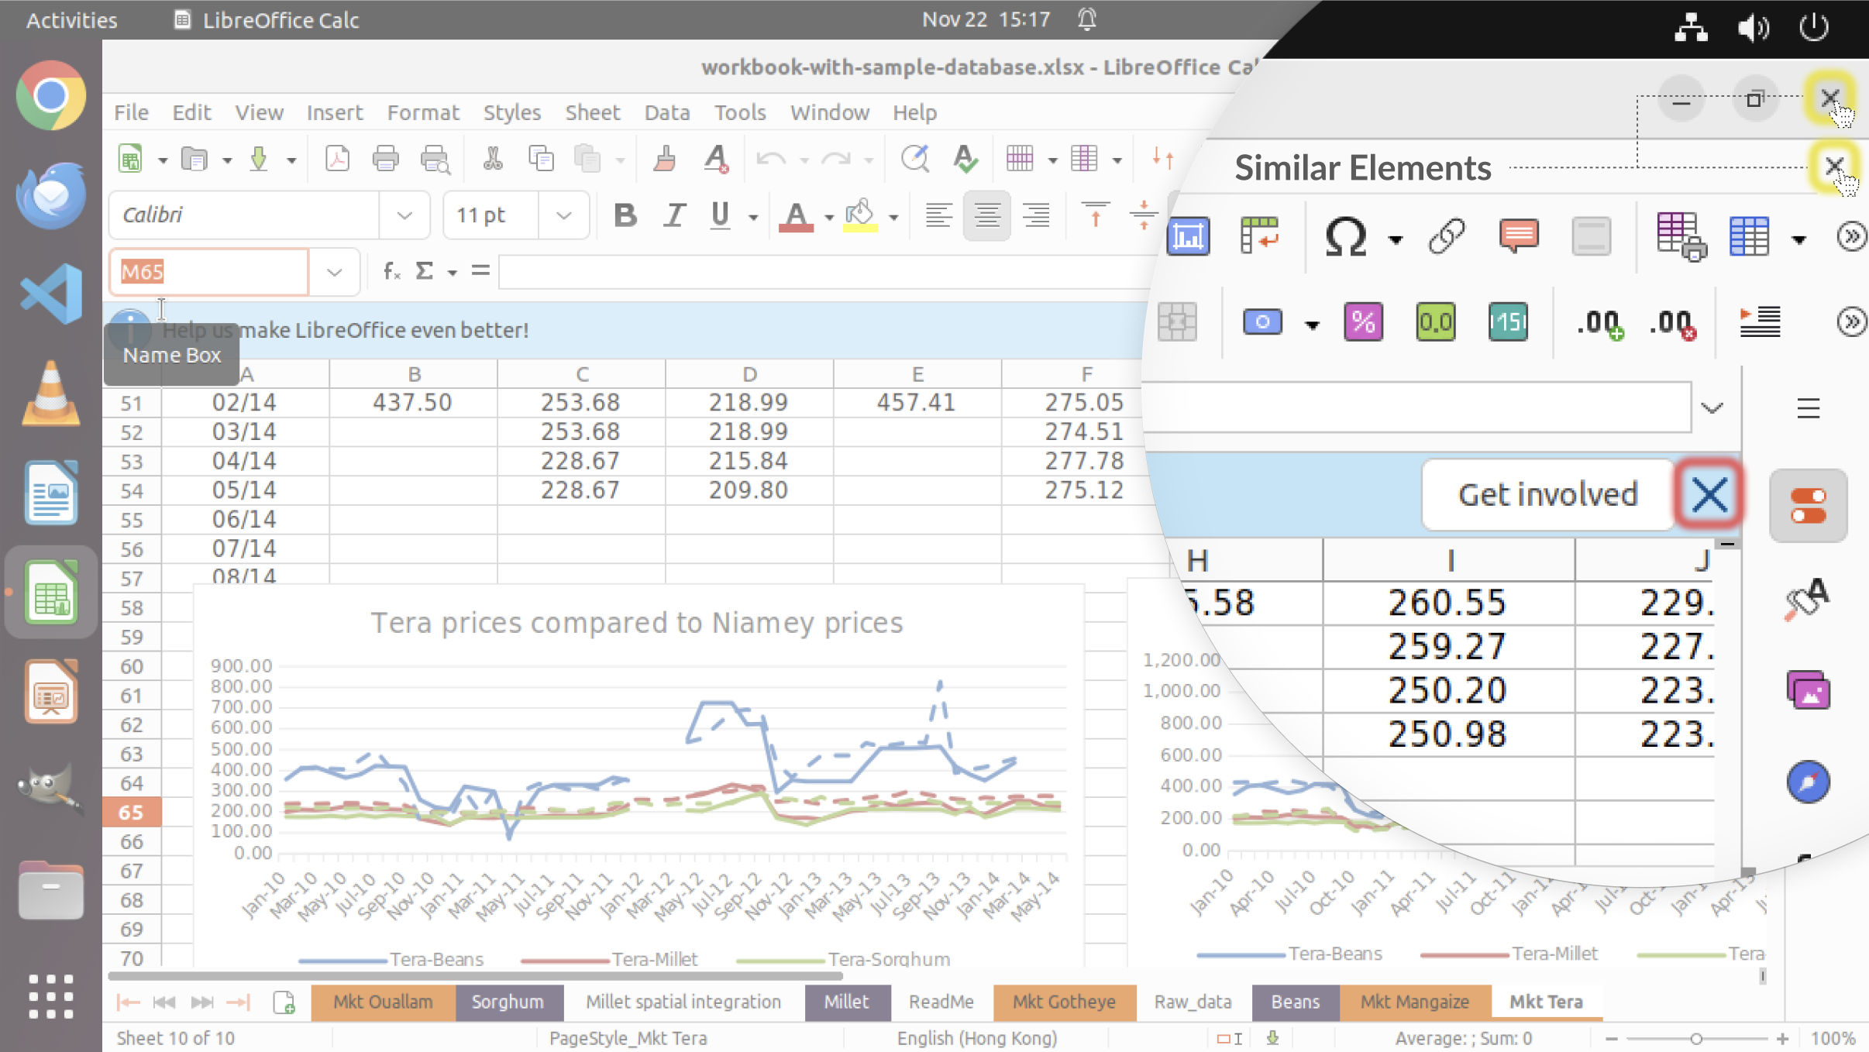Open the background color dropdown arrow
The width and height of the screenshot is (1869, 1052).
[893, 217]
